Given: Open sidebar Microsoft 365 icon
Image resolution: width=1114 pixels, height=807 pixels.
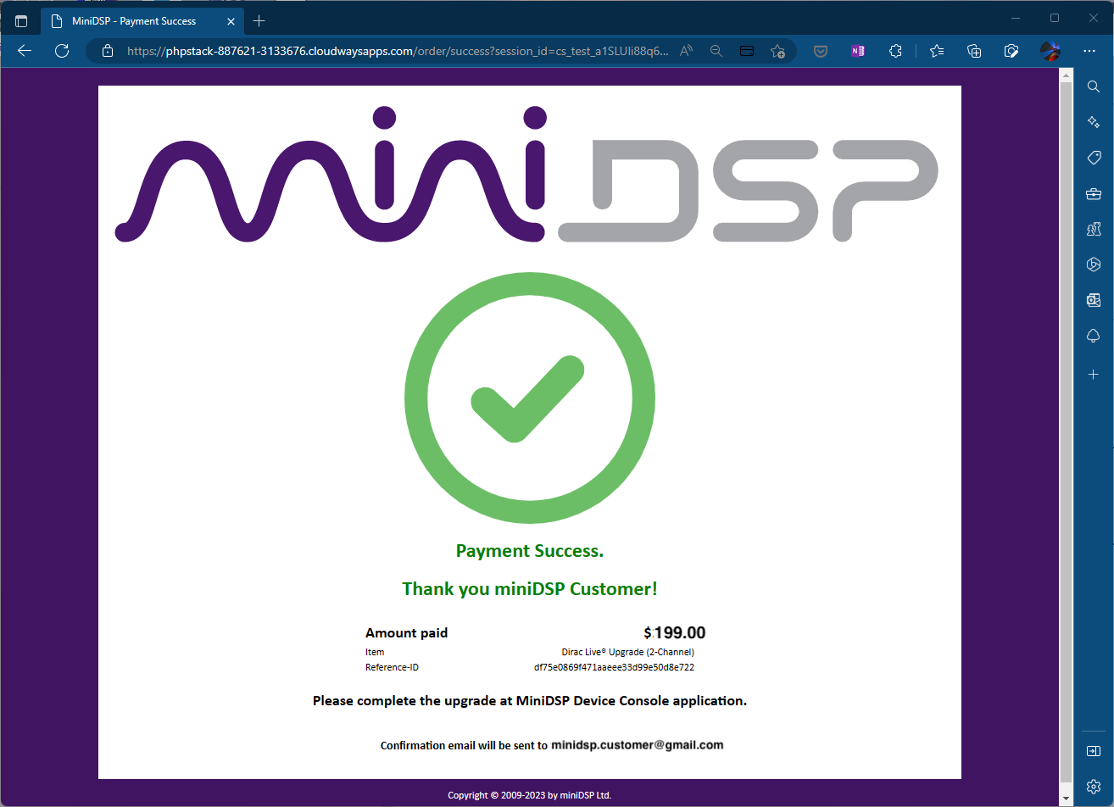Looking at the screenshot, I should click(1094, 264).
